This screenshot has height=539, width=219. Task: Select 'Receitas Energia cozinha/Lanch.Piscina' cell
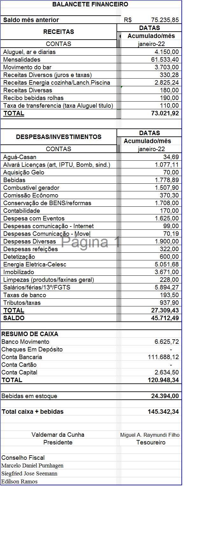pyautogui.click(x=59, y=82)
